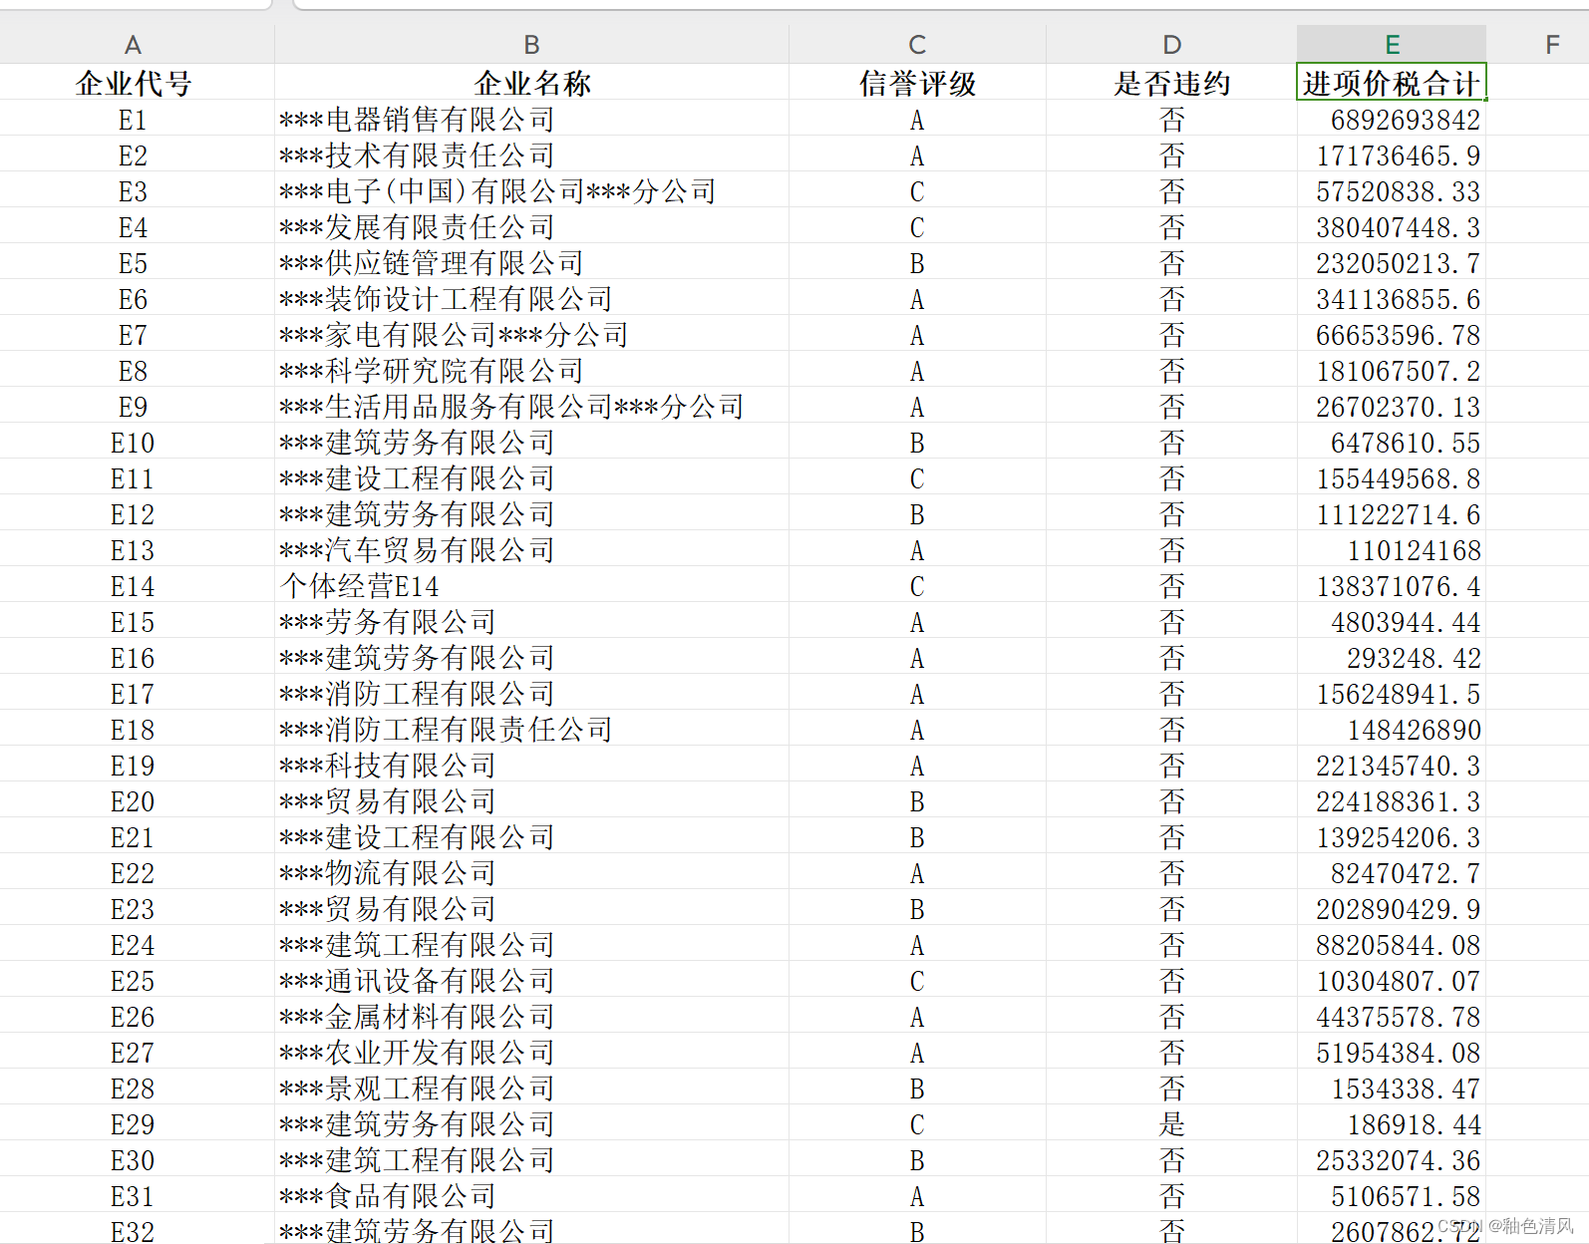Select ***科学研究院有限公司 cell
1589x1244 pixels.
pyautogui.click(x=531, y=371)
